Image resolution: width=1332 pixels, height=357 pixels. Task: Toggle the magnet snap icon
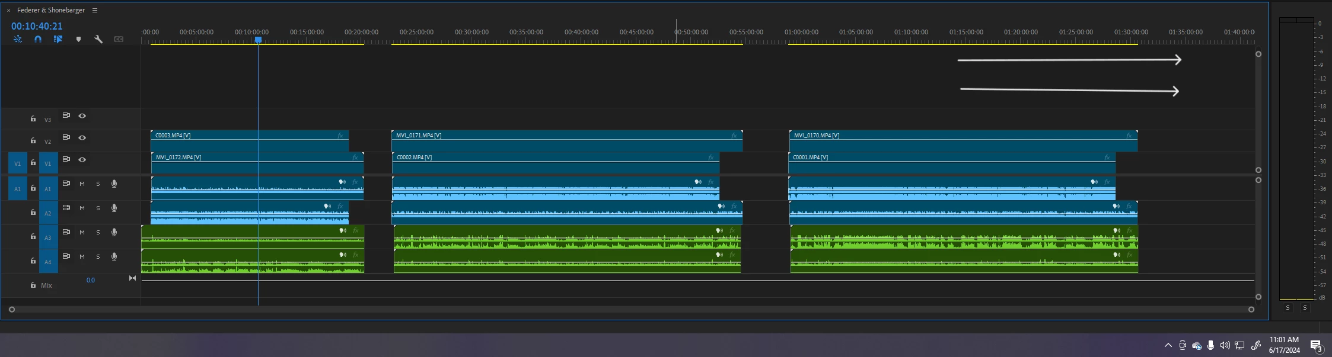38,39
